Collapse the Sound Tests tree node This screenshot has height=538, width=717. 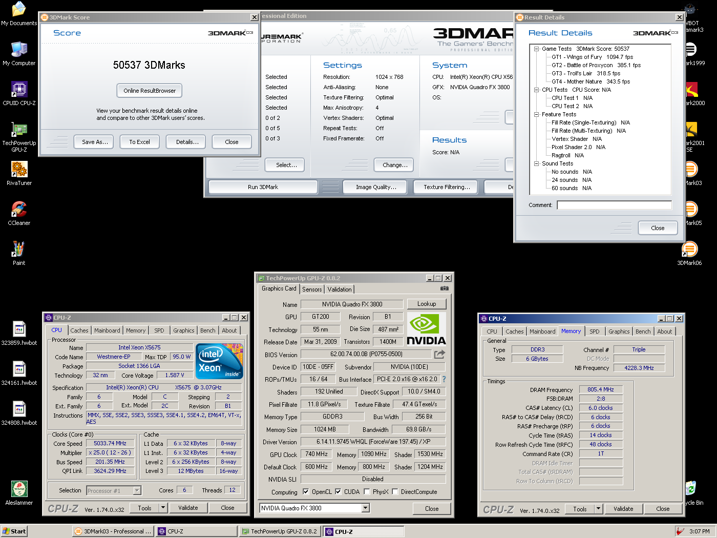click(x=537, y=164)
